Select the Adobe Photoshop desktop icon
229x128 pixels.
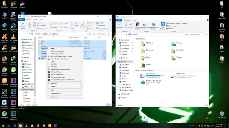(x=14, y=94)
